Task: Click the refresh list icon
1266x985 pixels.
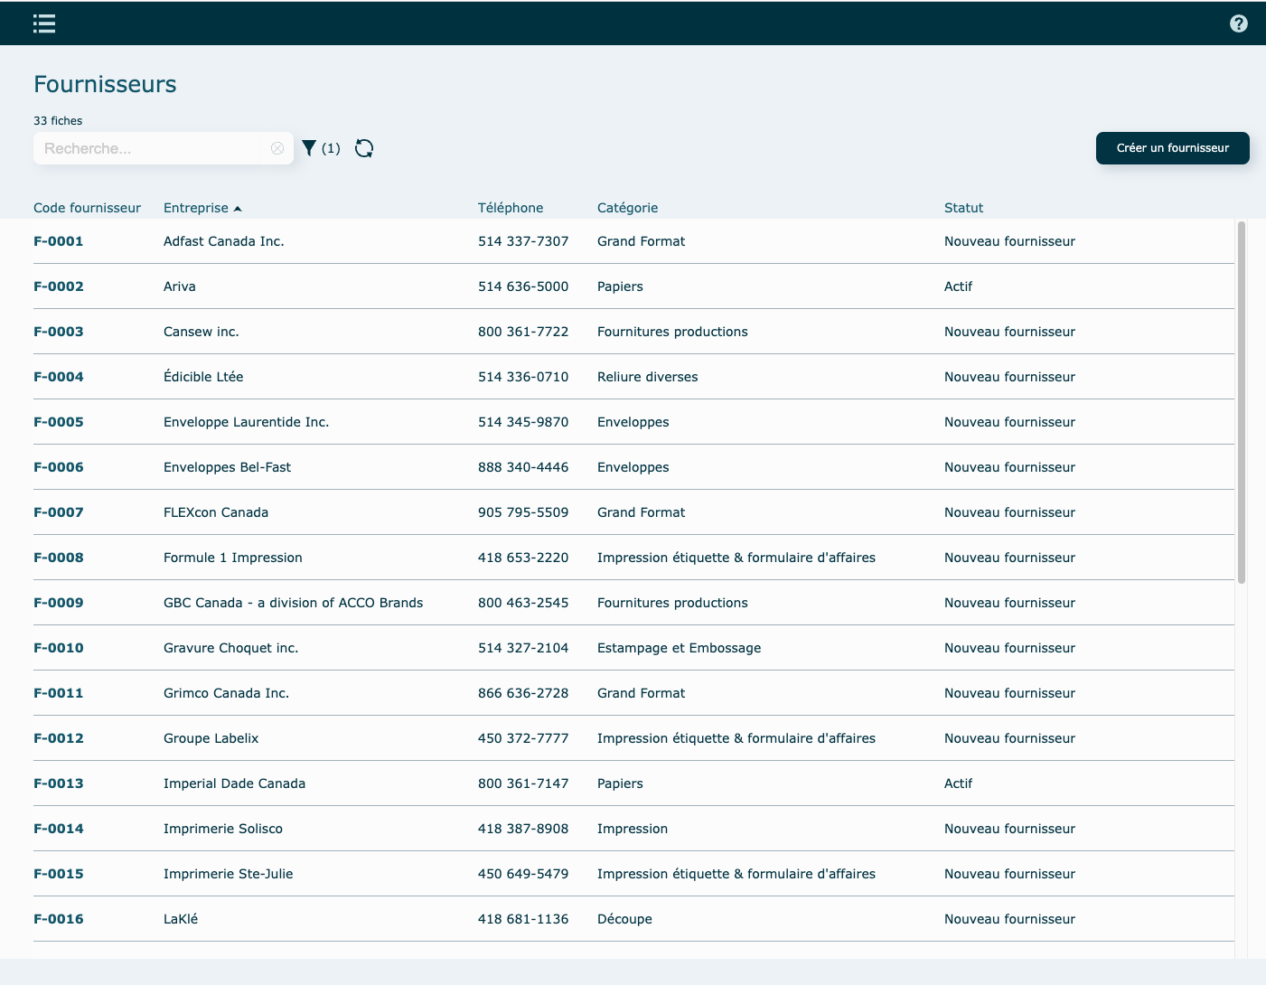Action: pyautogui.click(x=364, y=148)
